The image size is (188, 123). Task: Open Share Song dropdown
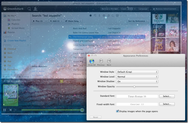click(73, 21)
